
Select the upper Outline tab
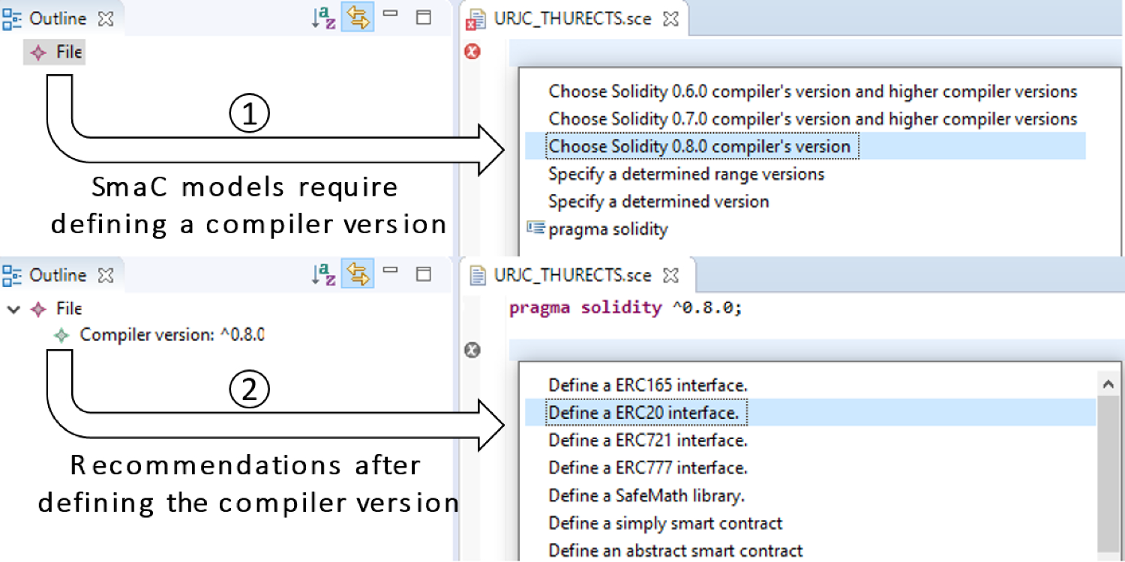pos(58,19)
